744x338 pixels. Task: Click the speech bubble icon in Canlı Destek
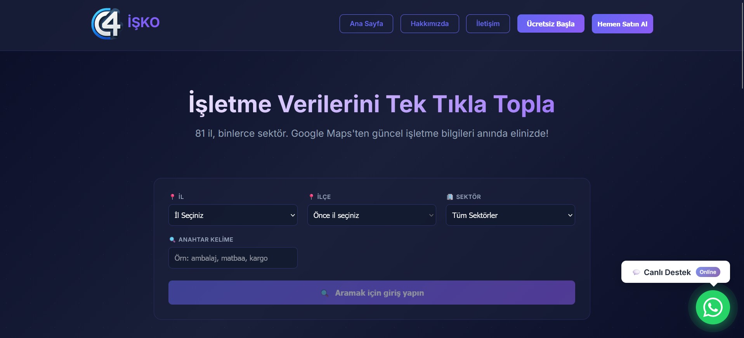[636, 272]
